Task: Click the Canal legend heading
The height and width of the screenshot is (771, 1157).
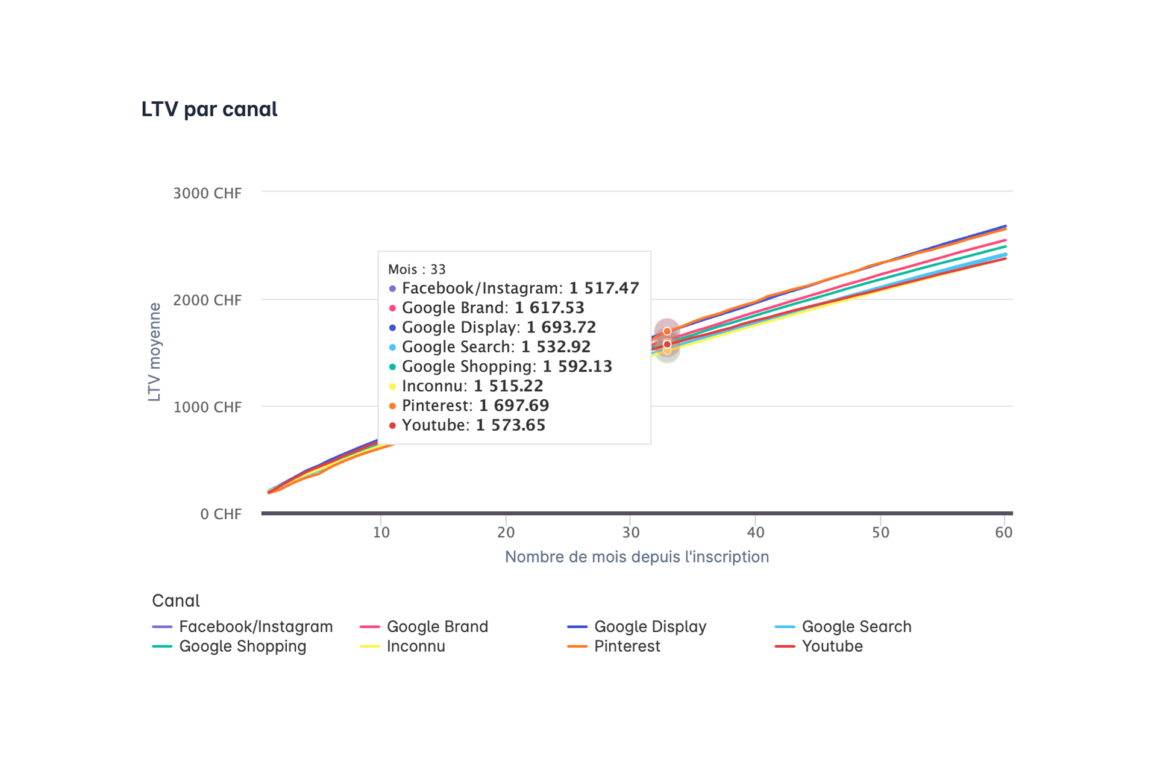Action: [175, 601]
